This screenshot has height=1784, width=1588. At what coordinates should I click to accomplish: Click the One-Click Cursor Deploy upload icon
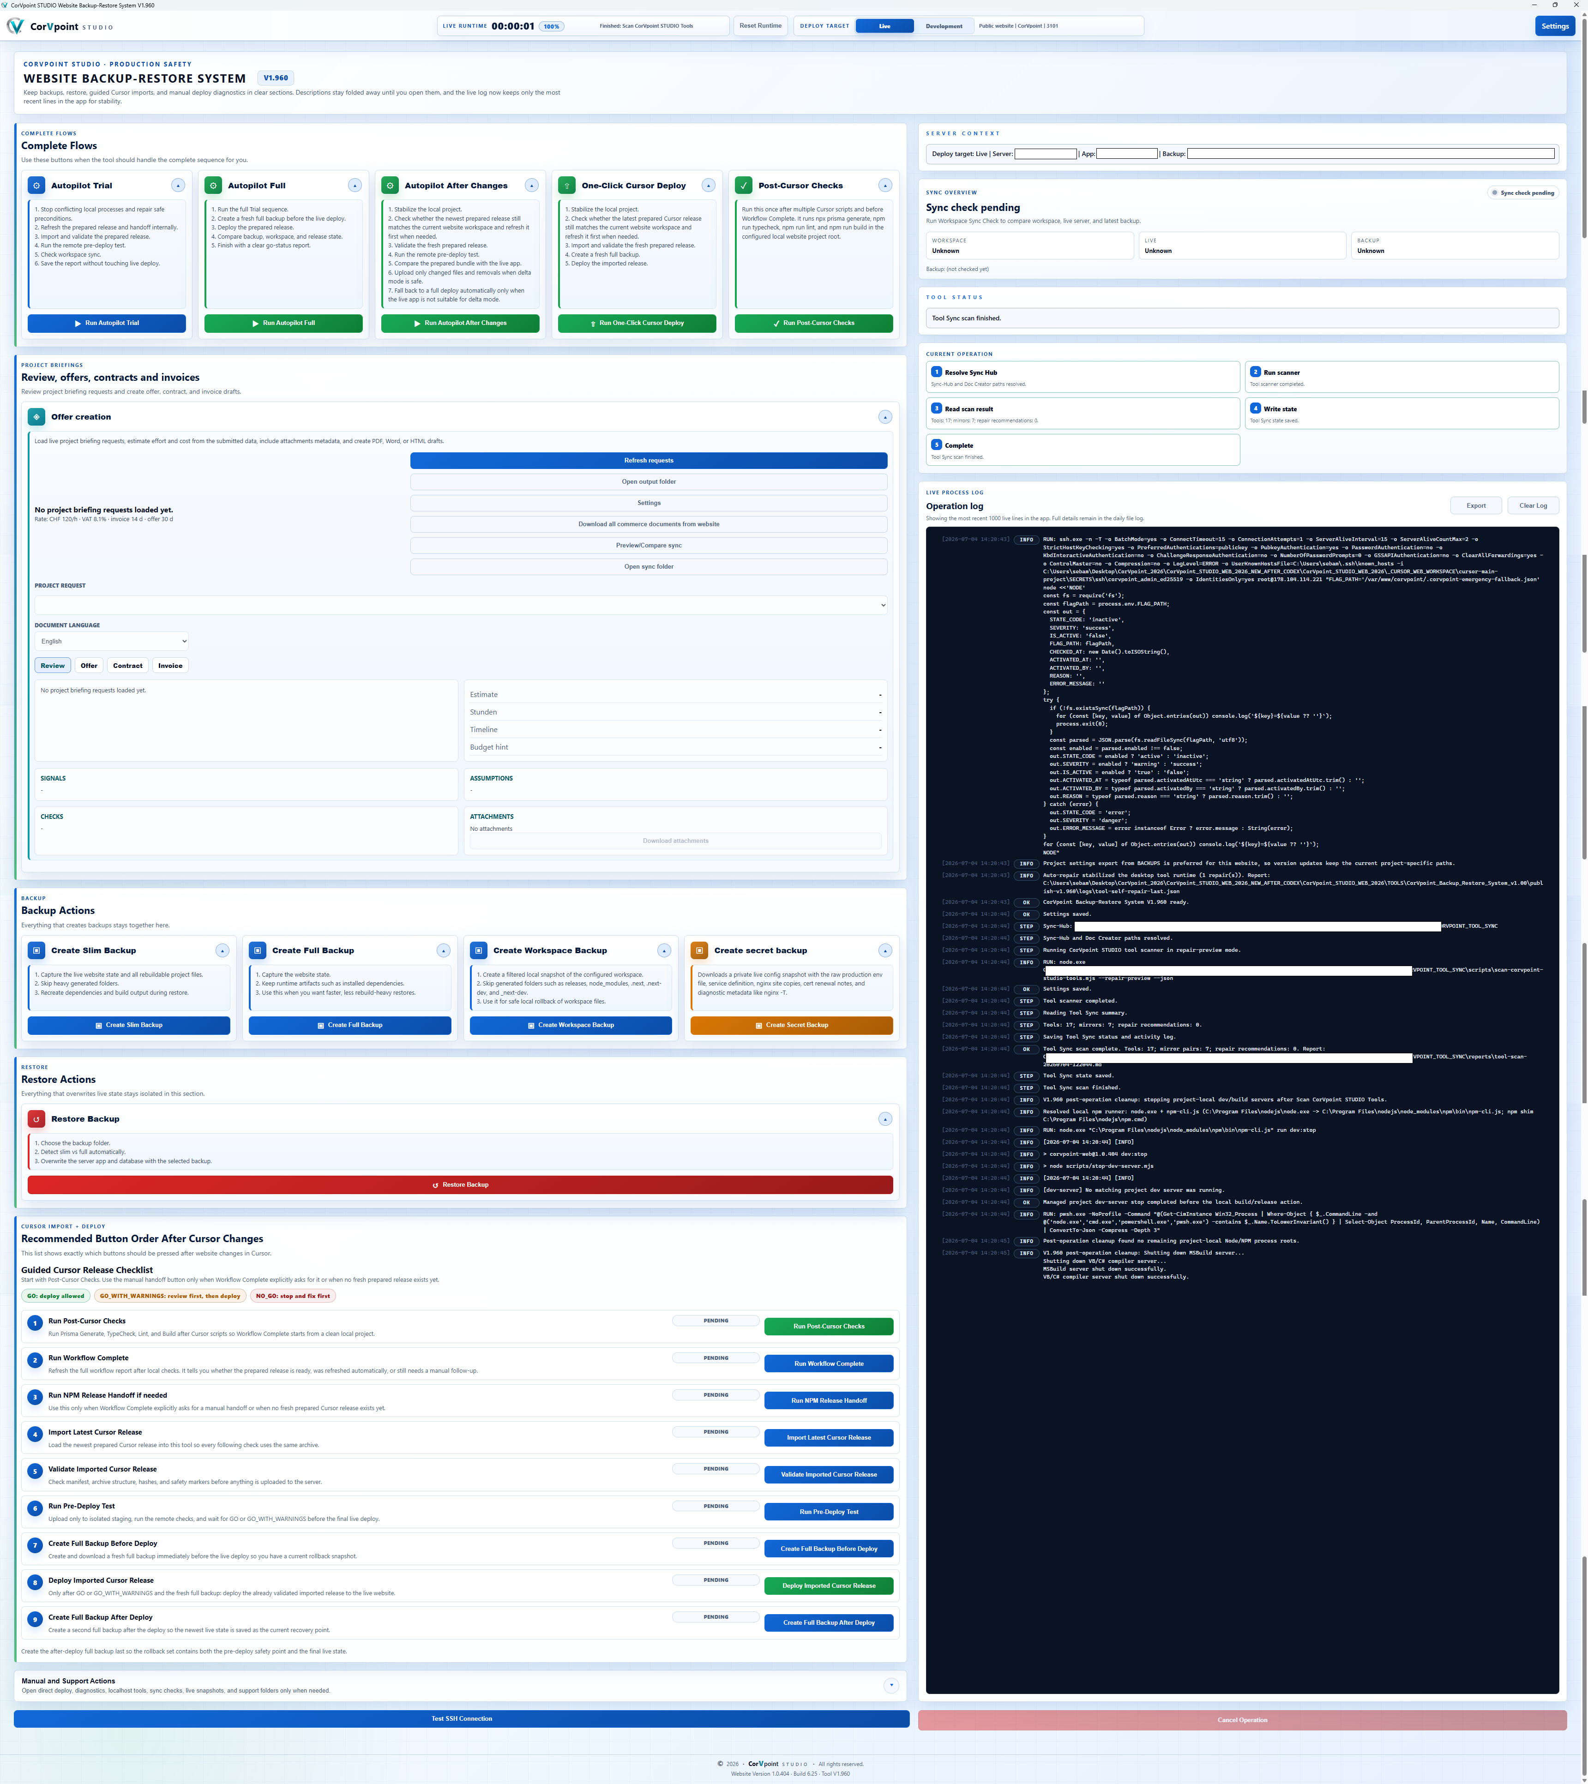(566, 185)
